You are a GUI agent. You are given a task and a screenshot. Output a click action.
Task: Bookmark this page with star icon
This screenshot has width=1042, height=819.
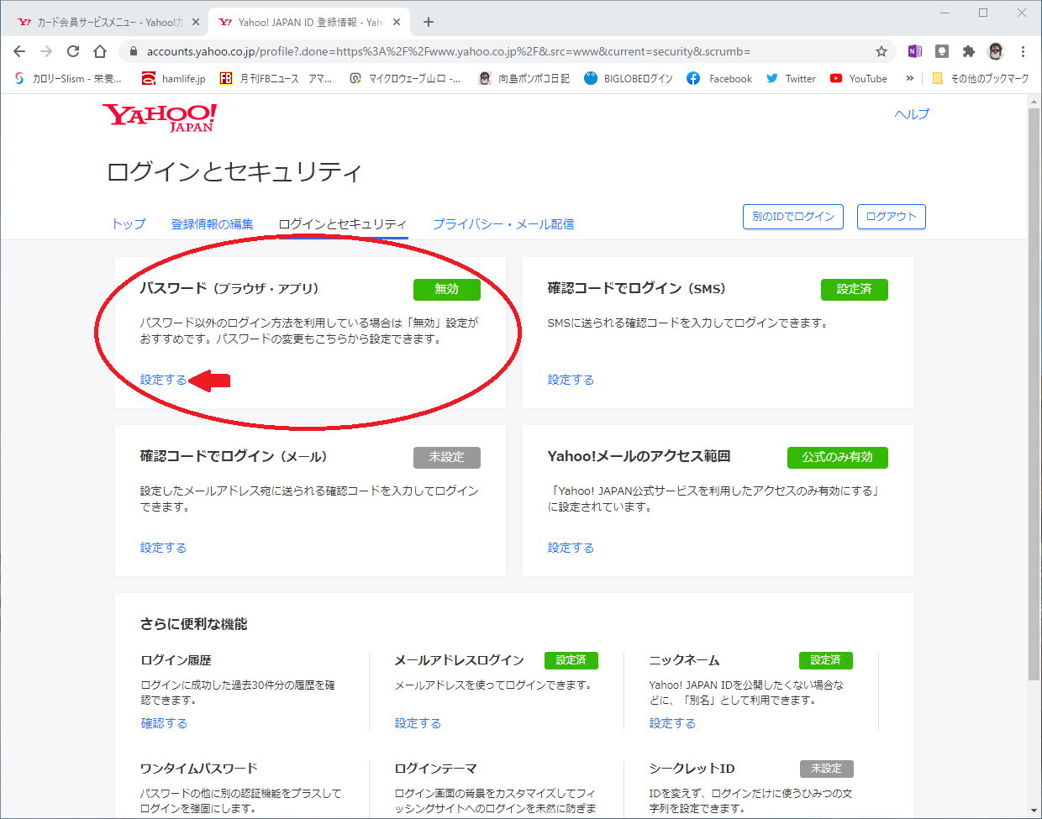tap(881, 51)
